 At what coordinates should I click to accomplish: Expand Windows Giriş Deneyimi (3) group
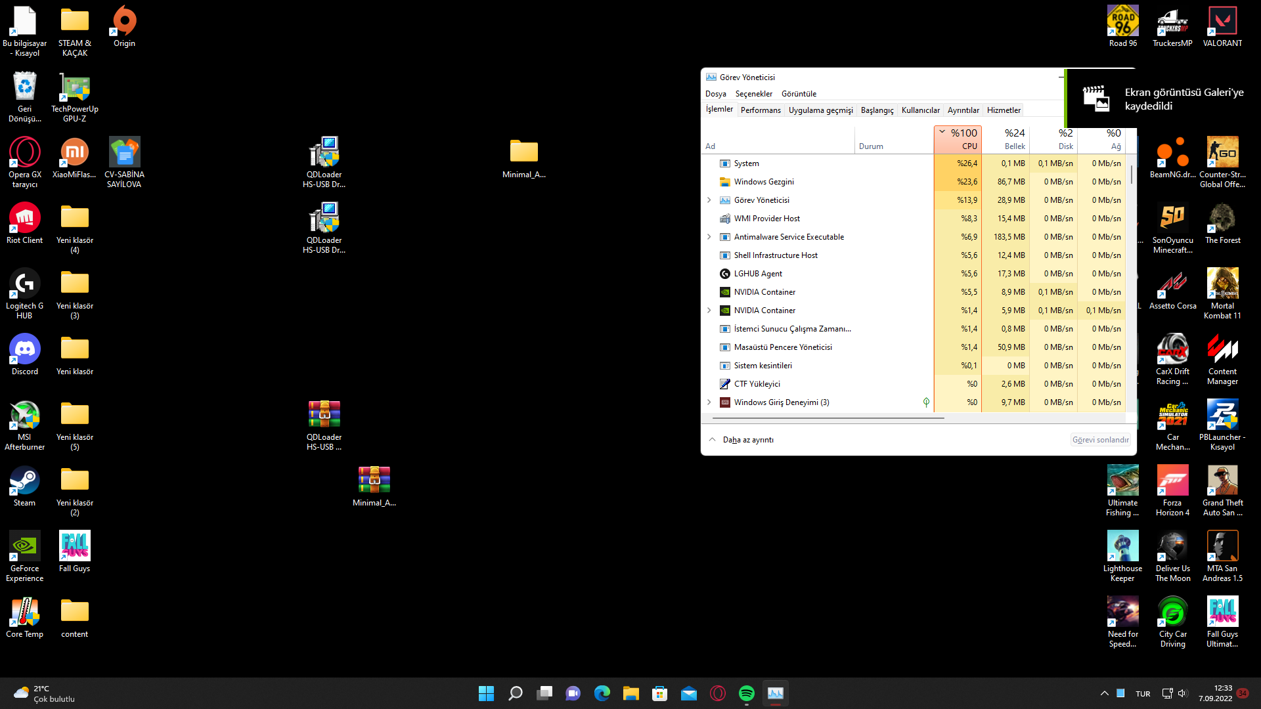coord(709,402)
